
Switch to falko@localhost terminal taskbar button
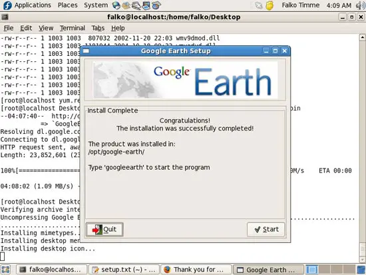tap(52, 270)
